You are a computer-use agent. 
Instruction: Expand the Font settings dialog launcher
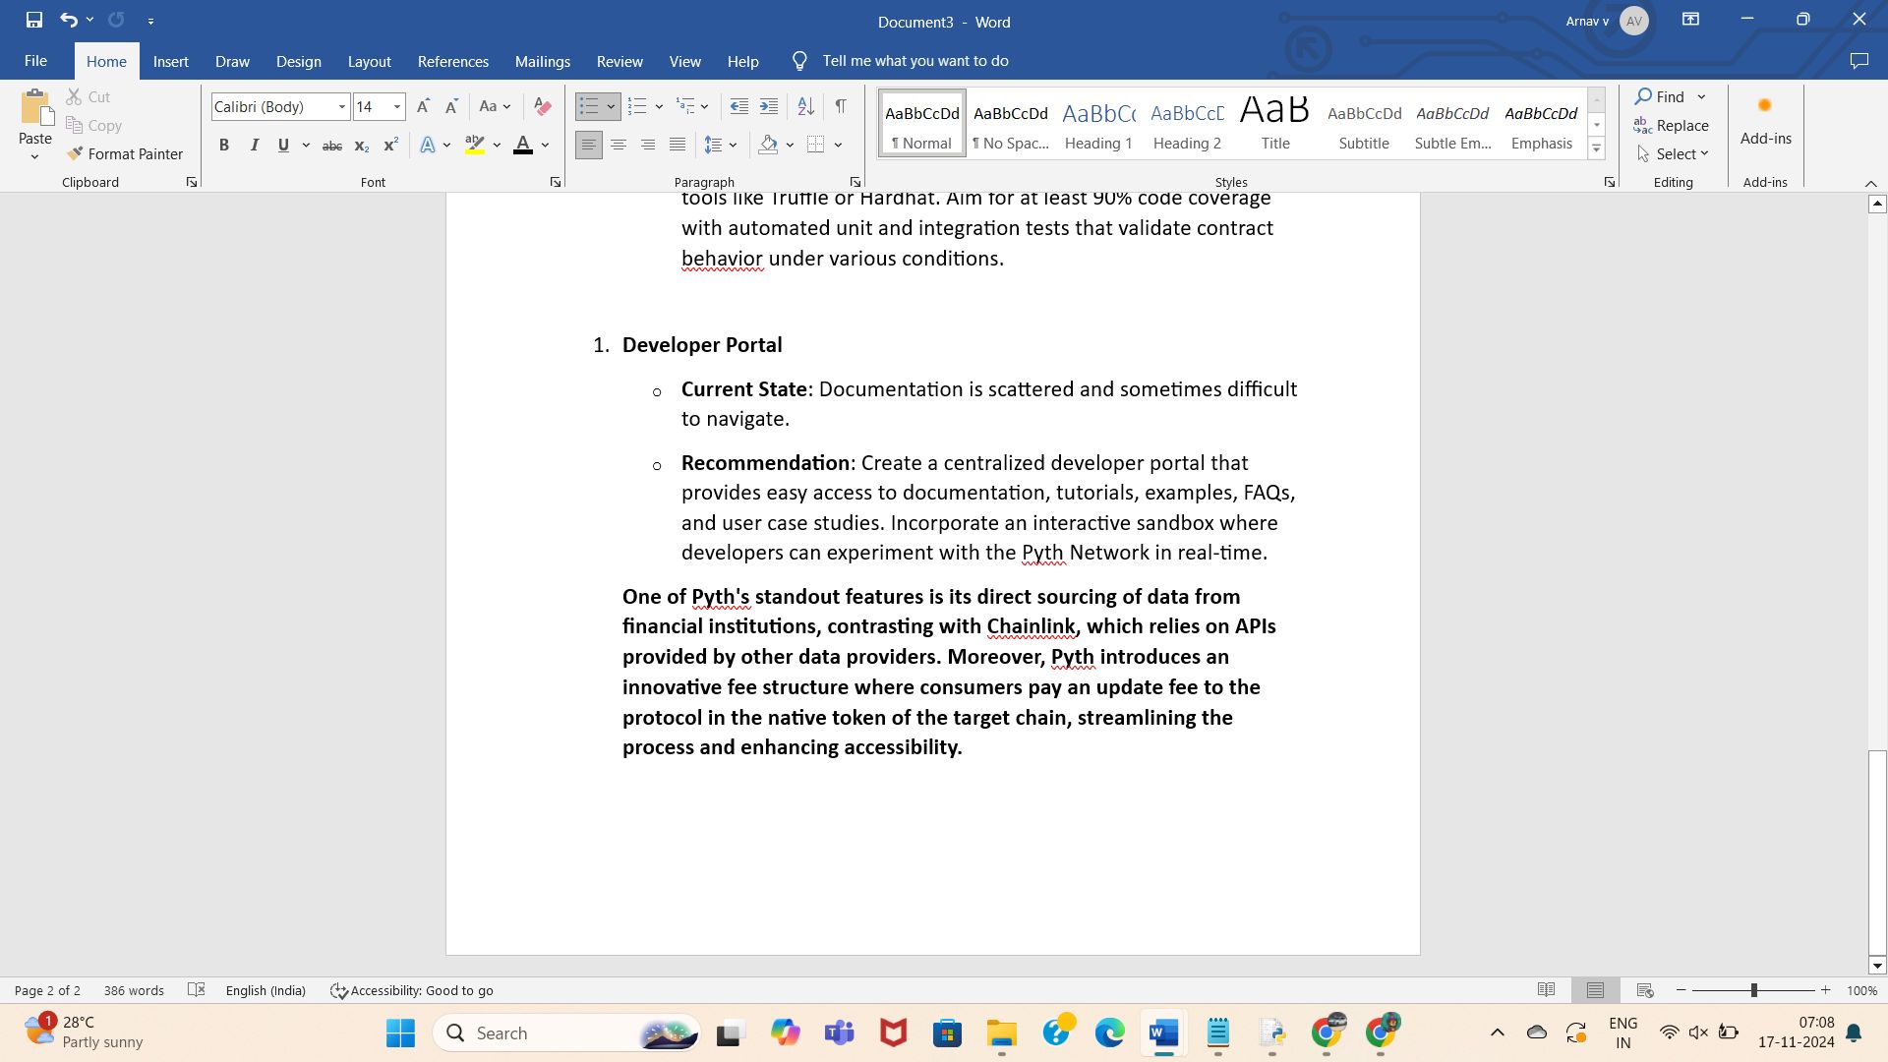[x=557, y=182]
